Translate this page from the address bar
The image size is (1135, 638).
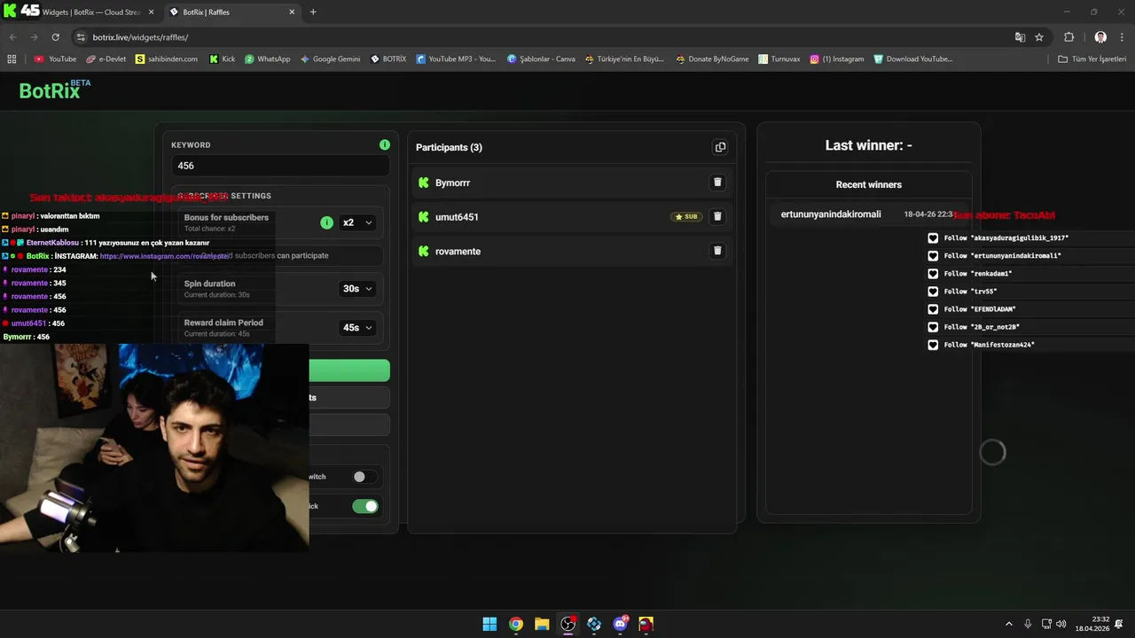coord(1020,37)
